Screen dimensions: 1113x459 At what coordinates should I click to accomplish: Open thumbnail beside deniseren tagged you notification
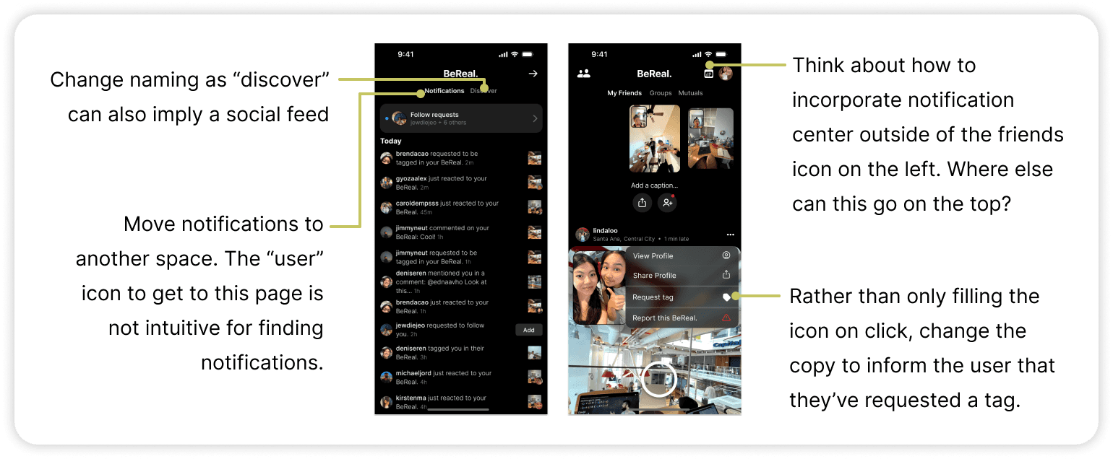click(x=535, y=353)
